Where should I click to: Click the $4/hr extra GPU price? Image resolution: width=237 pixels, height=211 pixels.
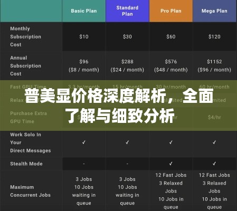(214, 117)
